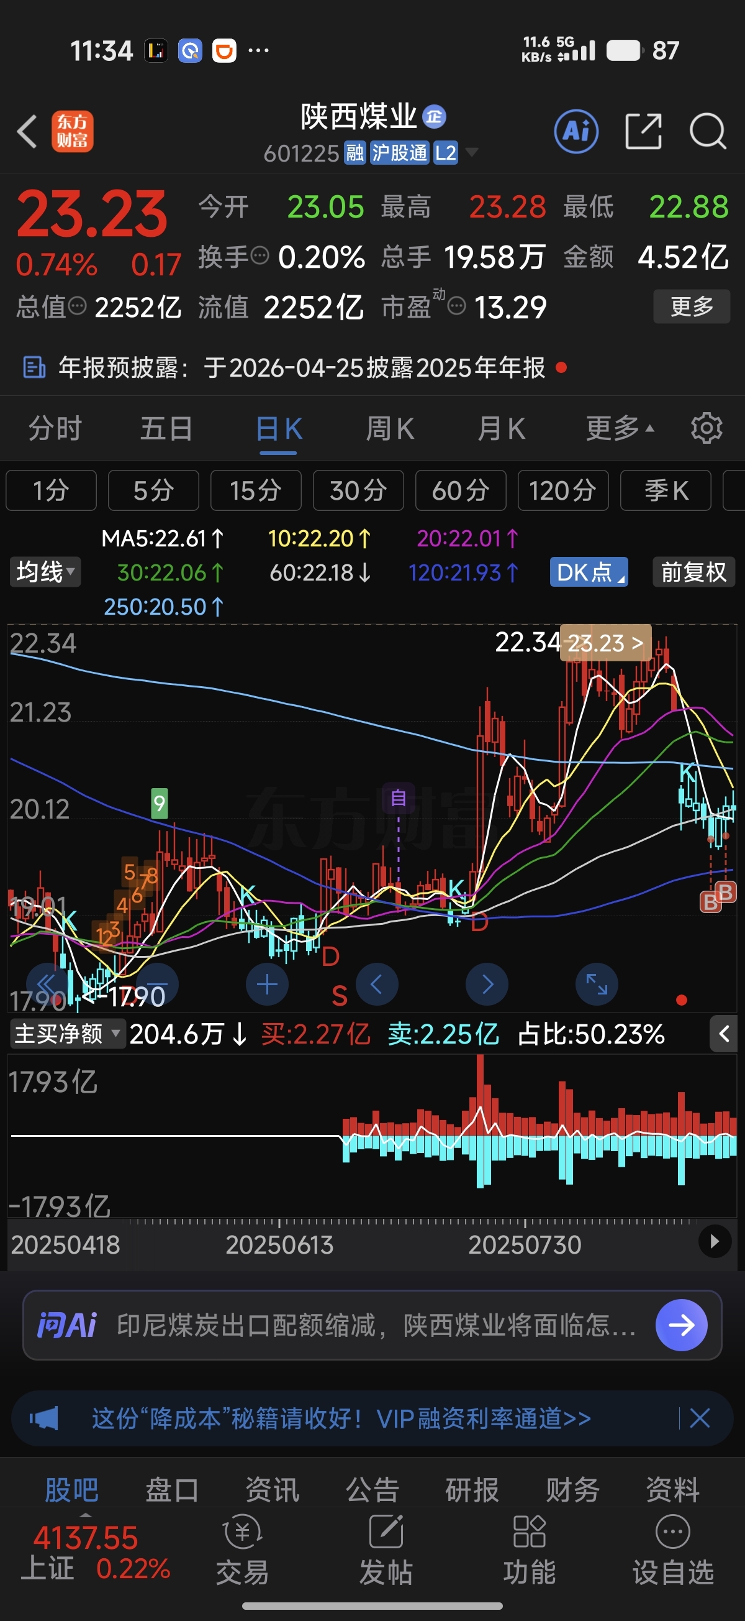Tap the 更多 quote details button
The height and width of the screenshot is (1621, 745).
click(692, 306)
